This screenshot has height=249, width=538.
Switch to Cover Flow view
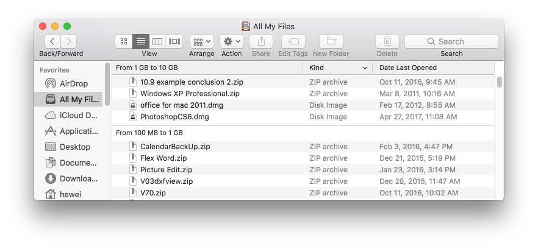pos(174,41)
